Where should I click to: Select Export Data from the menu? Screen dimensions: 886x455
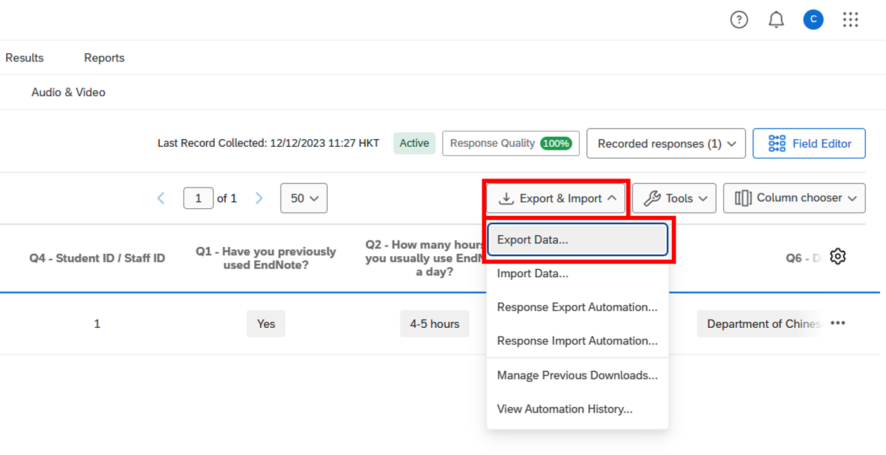tap(577, 240)
